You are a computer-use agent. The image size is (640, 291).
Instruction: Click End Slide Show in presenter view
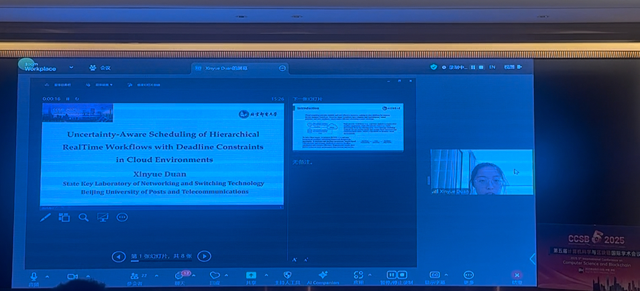point(144,85)
